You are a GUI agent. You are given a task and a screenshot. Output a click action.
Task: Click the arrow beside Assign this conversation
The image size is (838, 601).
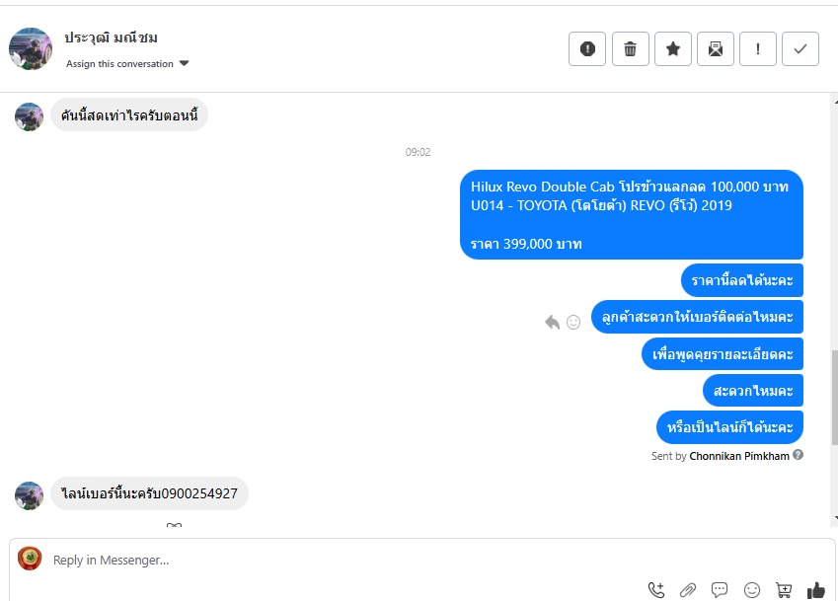185,63
